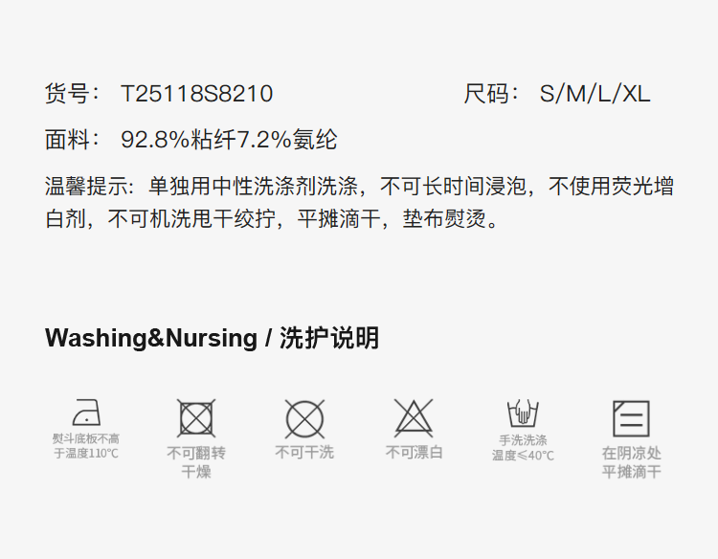
Task: Click the Washing&Nursing heading
Action: (151, 338)
